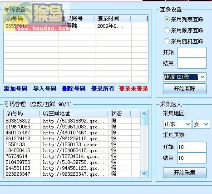Click the 删除号码 link
This screenshot has height=194, width=212.
tap(74, 89)
